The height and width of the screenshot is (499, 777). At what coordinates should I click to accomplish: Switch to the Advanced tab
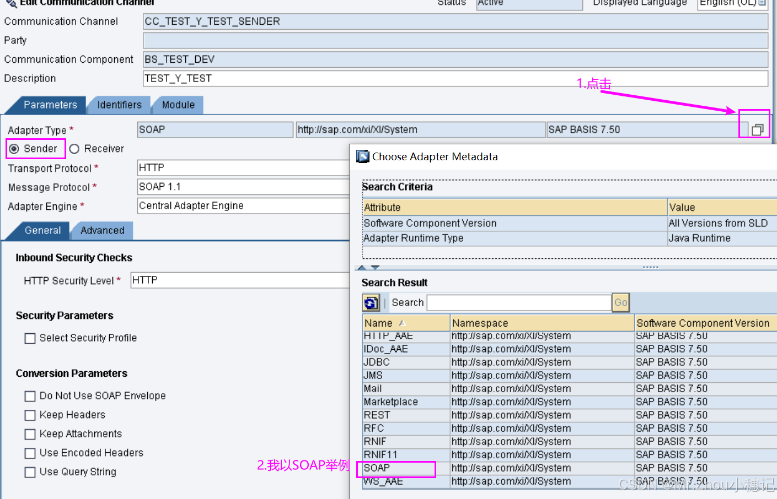tap(101, 231)
